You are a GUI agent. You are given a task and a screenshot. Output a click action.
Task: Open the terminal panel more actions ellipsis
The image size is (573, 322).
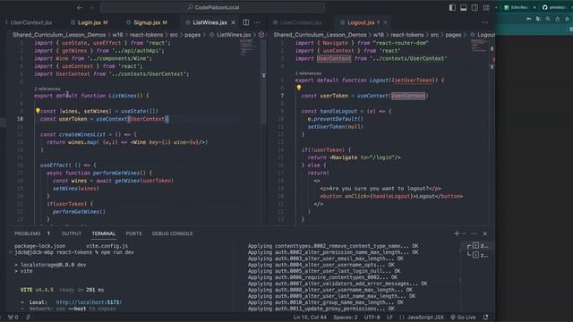(x=474, y=233)
